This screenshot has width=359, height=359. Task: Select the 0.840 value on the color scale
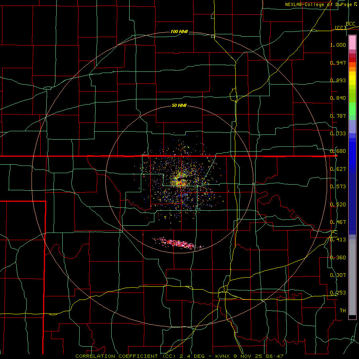point(338,98)
